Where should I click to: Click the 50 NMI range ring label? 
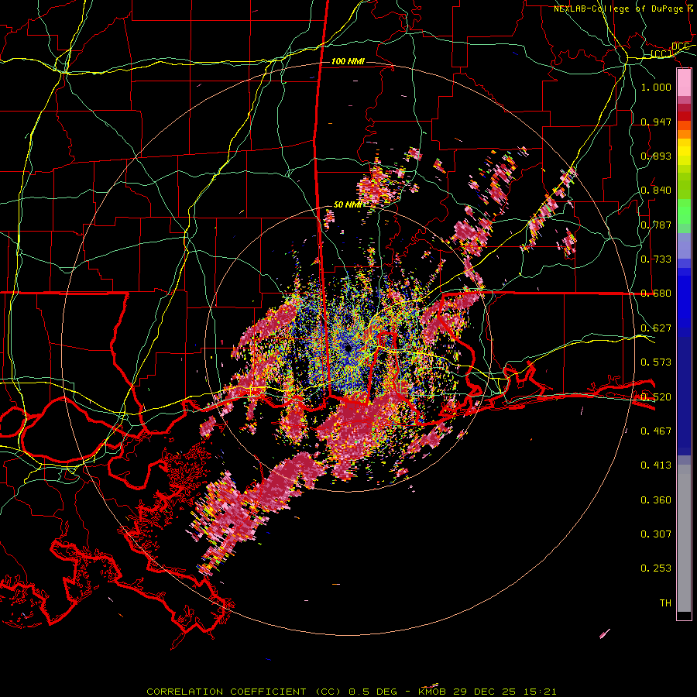(348, 204)
